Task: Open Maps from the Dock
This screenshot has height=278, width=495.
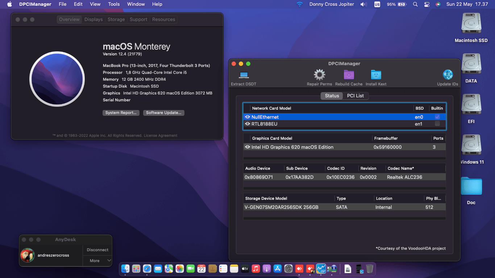Action: pyautogui.click(x=169, y=269)
